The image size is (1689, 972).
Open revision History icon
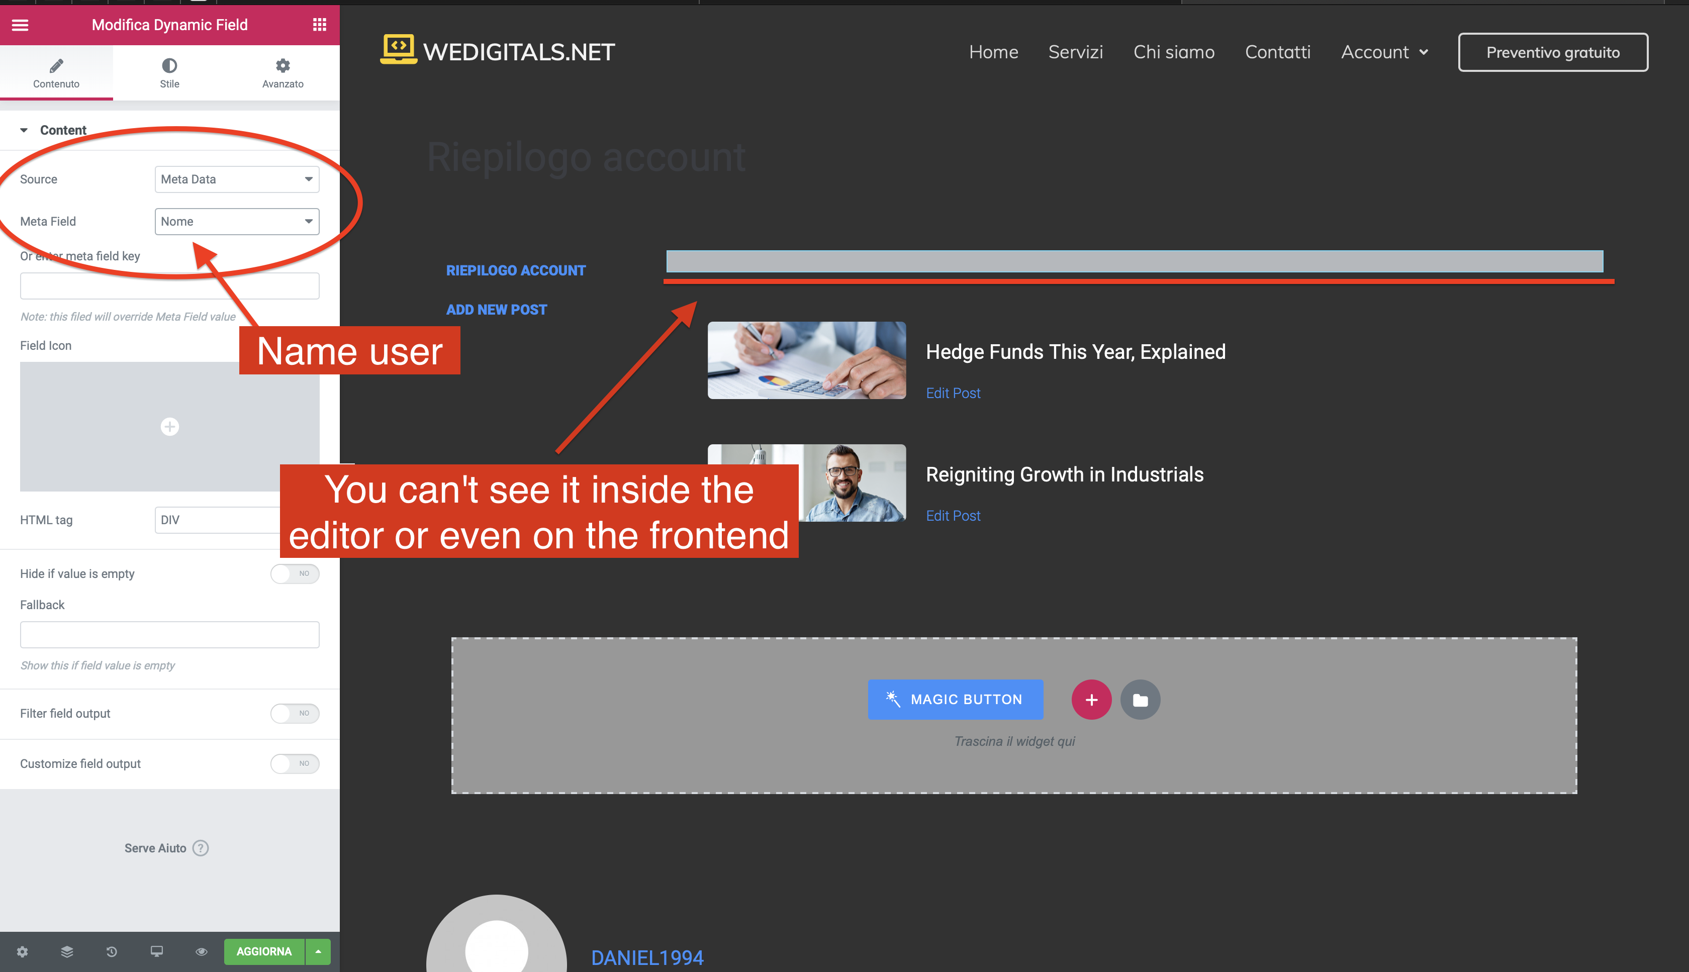click(112, 951)
